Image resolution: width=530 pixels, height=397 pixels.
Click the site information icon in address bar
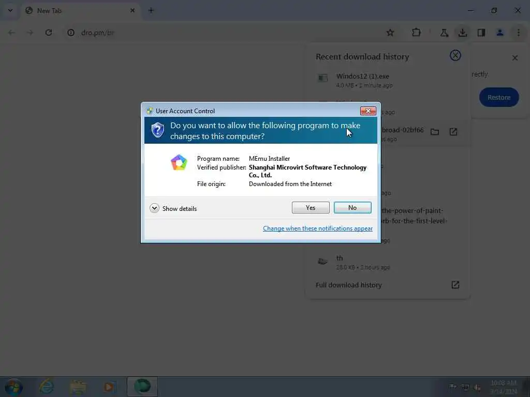pos(70,33)
